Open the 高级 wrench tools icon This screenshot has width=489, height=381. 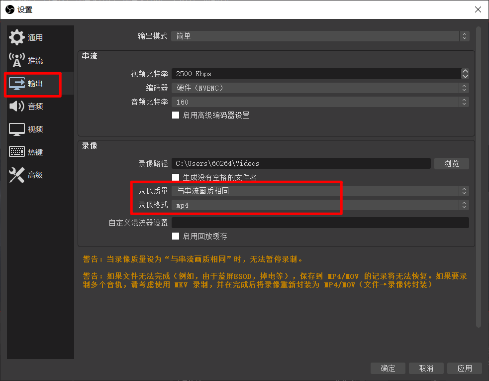pos(17,175)
